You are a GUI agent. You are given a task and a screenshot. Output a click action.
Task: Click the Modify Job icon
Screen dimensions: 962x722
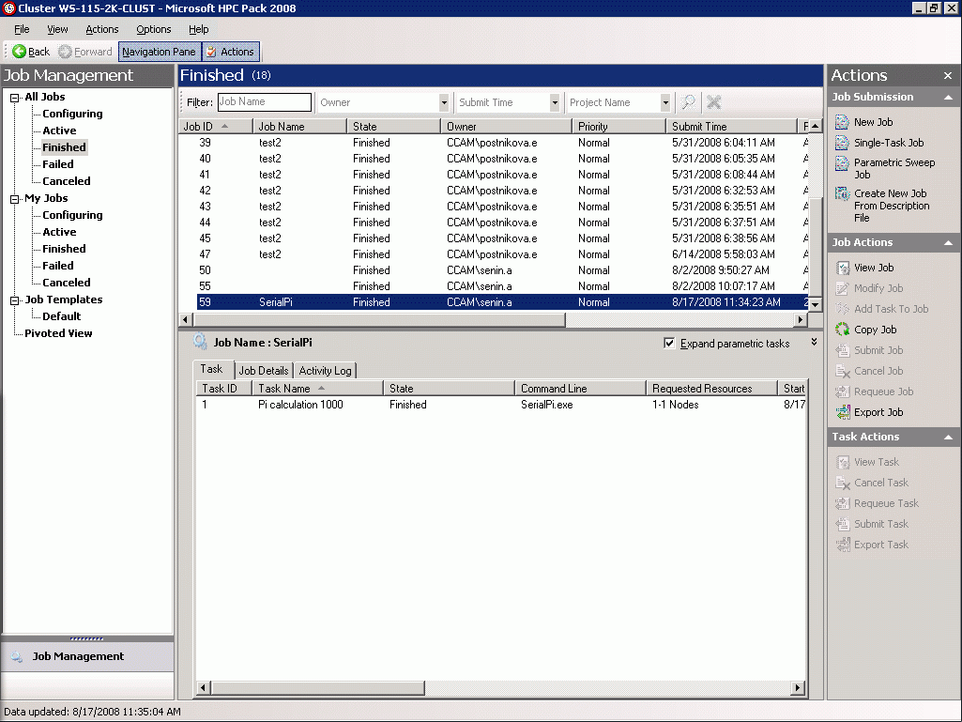(843, 288)
